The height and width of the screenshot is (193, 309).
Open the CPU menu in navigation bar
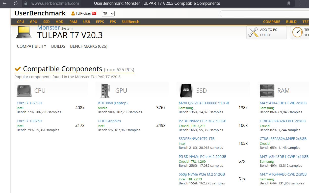click(x=20, y=22)
